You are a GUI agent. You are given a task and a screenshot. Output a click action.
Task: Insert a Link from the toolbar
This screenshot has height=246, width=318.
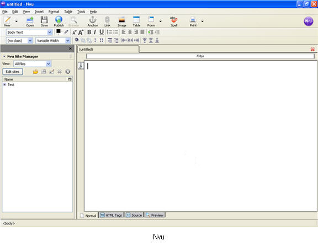[x=107, y=22]
